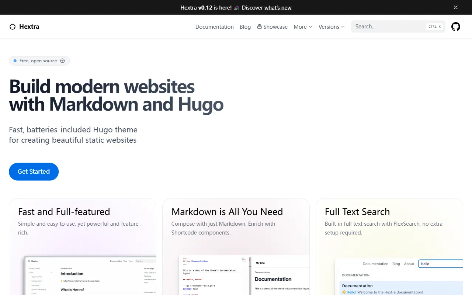
Task: Open the Showcase link
Action: pos(273,27)
